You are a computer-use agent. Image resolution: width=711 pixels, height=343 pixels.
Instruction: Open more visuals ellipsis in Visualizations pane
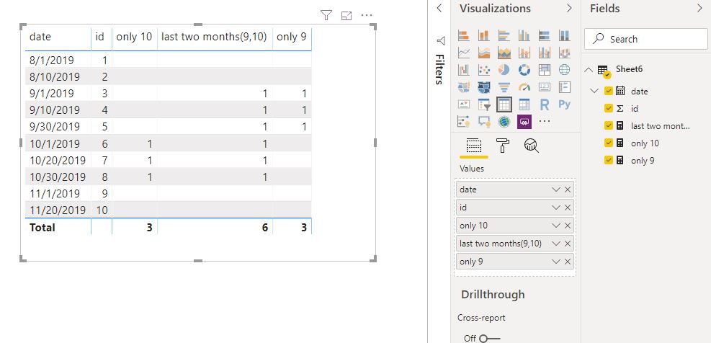click(544, 122)
